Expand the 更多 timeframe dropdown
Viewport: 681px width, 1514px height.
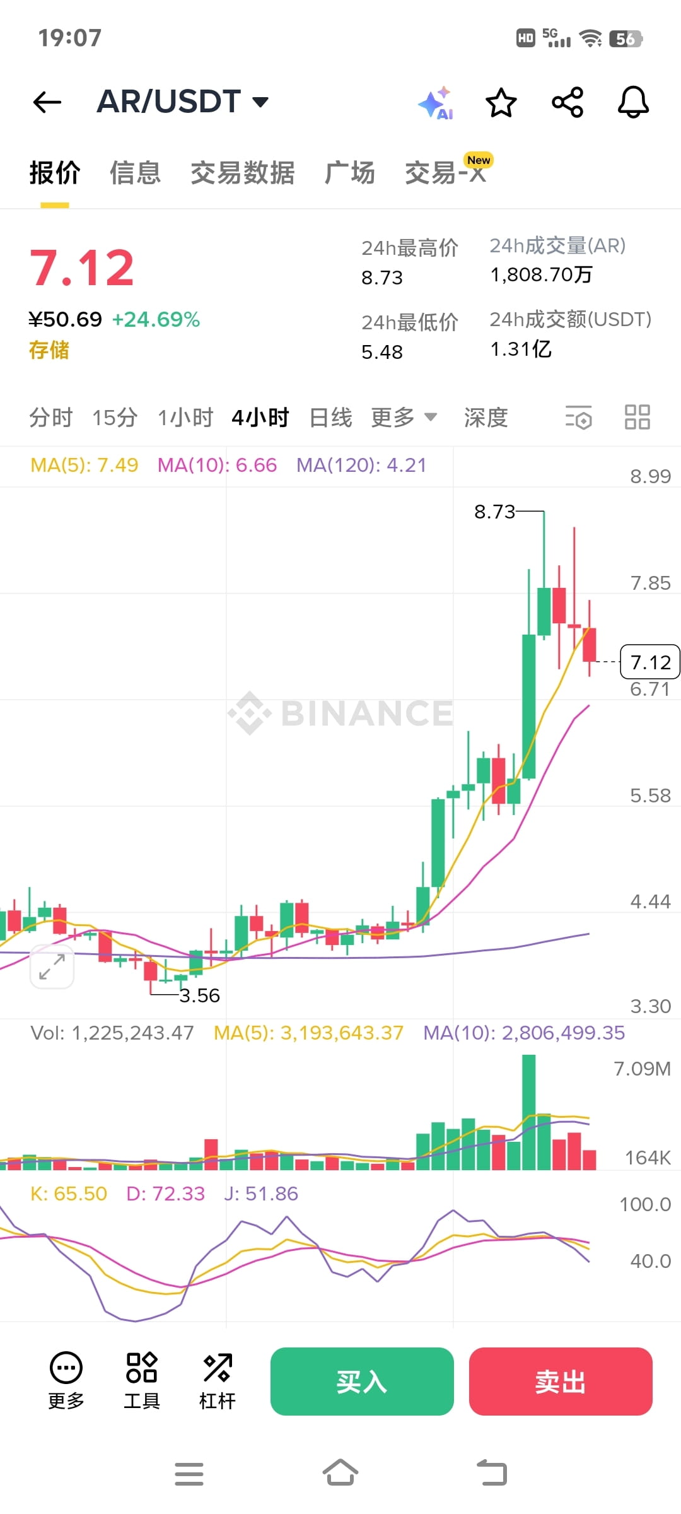pyautogui.click(x=404, y=418)
